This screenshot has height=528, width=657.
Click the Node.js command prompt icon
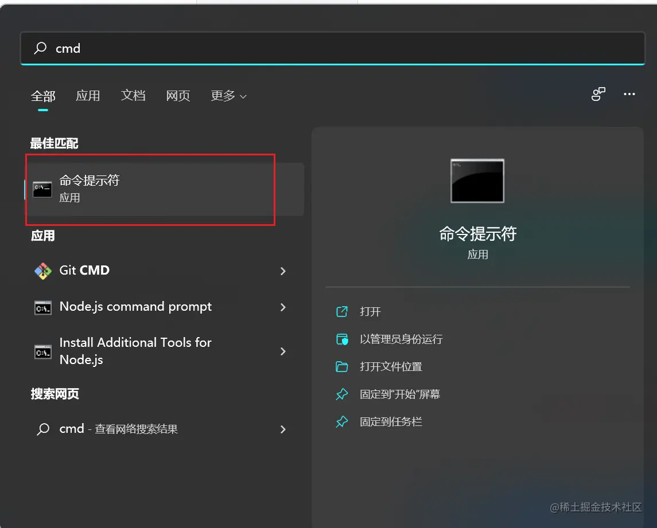pyautogui.click(x=42, y=308)
